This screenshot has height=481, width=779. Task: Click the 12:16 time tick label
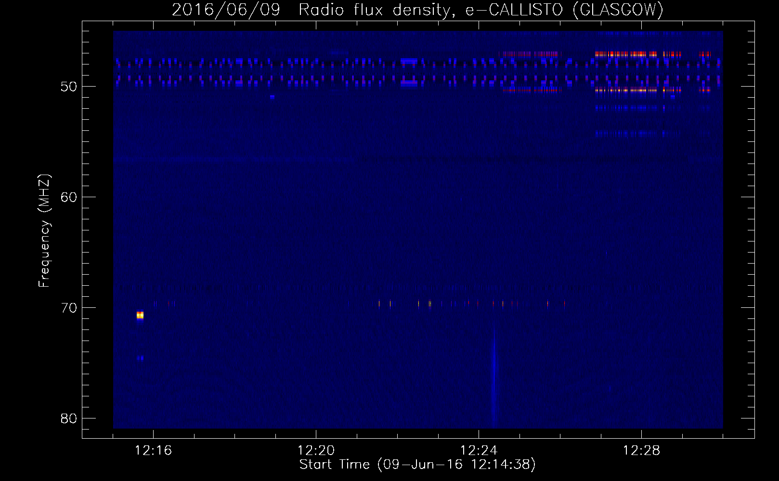click(153, 451)
